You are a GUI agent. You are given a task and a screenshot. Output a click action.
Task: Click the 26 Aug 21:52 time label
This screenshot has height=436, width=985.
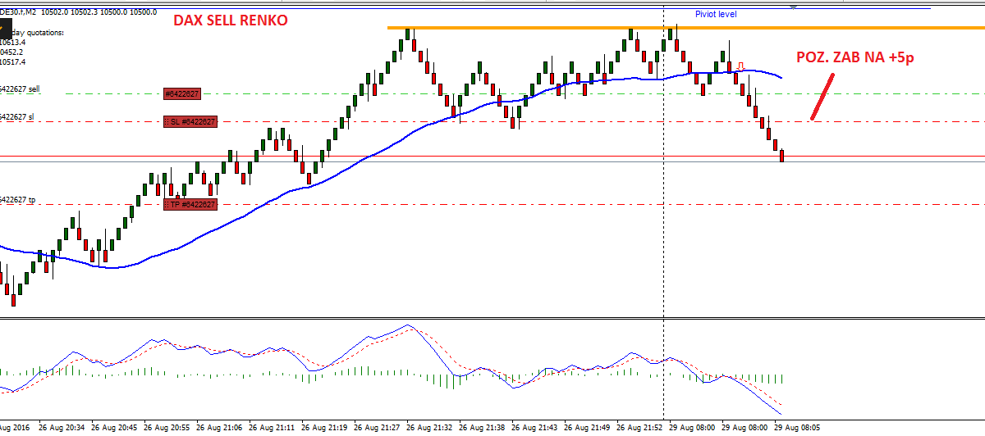click(x=639, y=428)
